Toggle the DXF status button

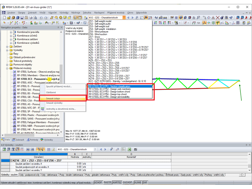pos(145,182)
